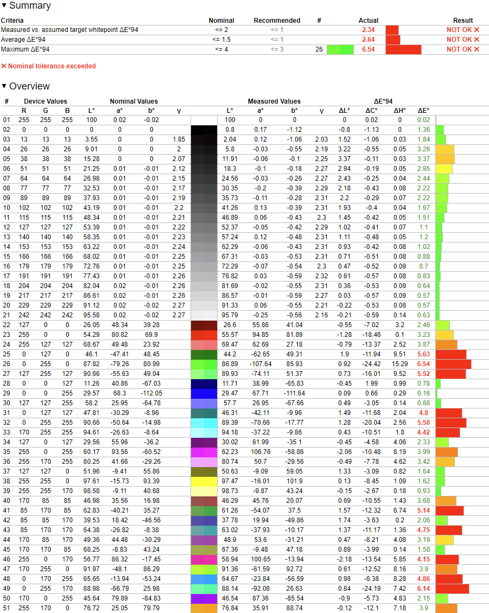Click the yellow swatch in row 38

(x=204, y=481)
